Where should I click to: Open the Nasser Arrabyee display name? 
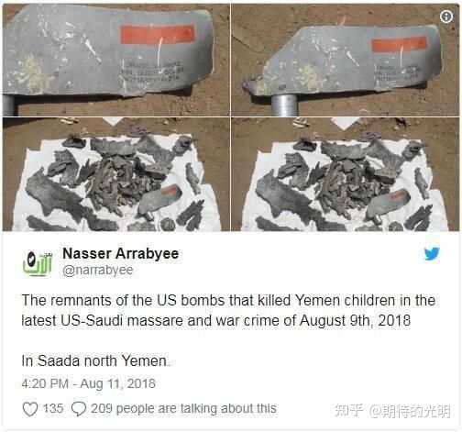pos(120,254)
